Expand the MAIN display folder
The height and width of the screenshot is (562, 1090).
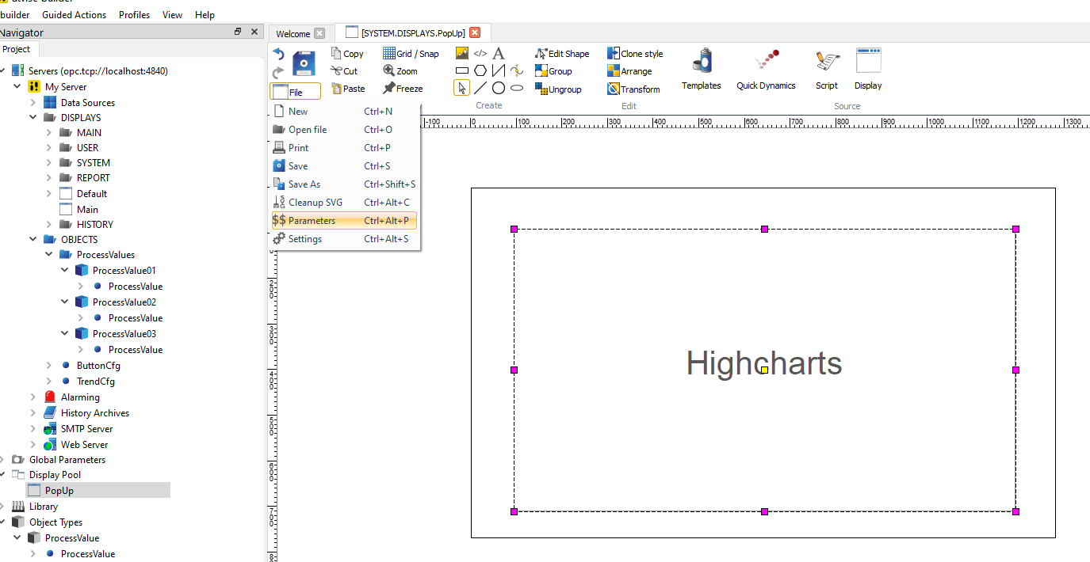coord(49,133)
